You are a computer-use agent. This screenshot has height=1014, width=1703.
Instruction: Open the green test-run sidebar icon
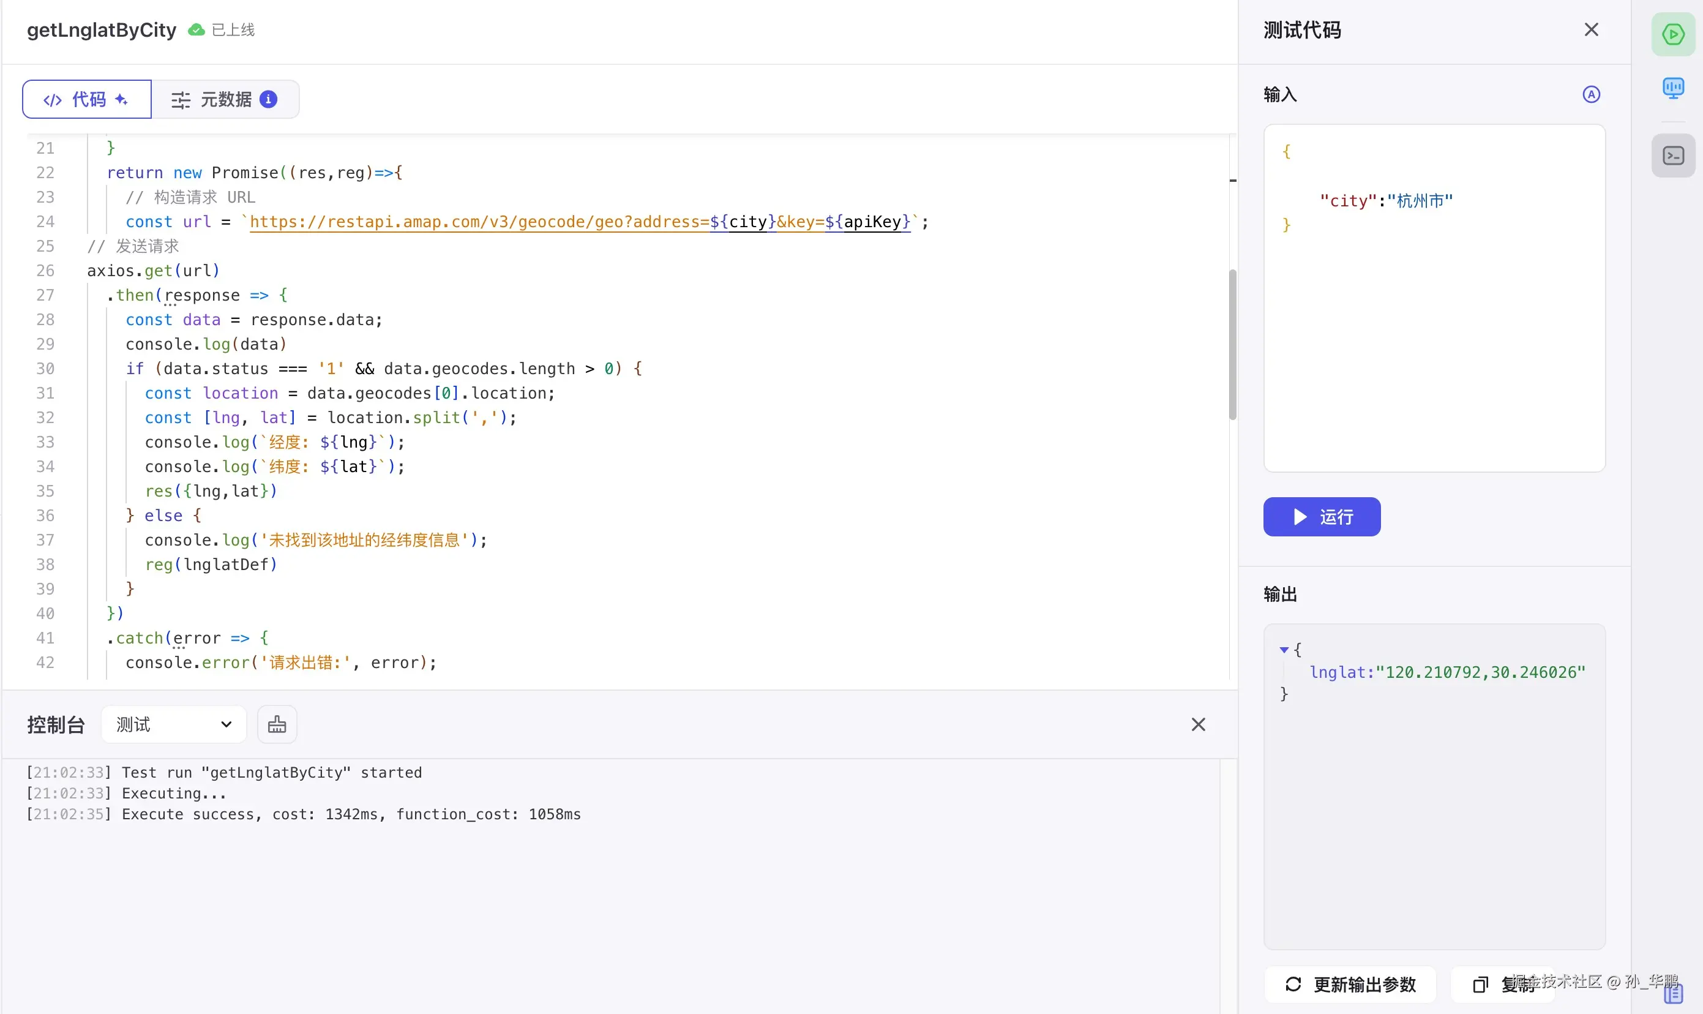point(1673,34)
